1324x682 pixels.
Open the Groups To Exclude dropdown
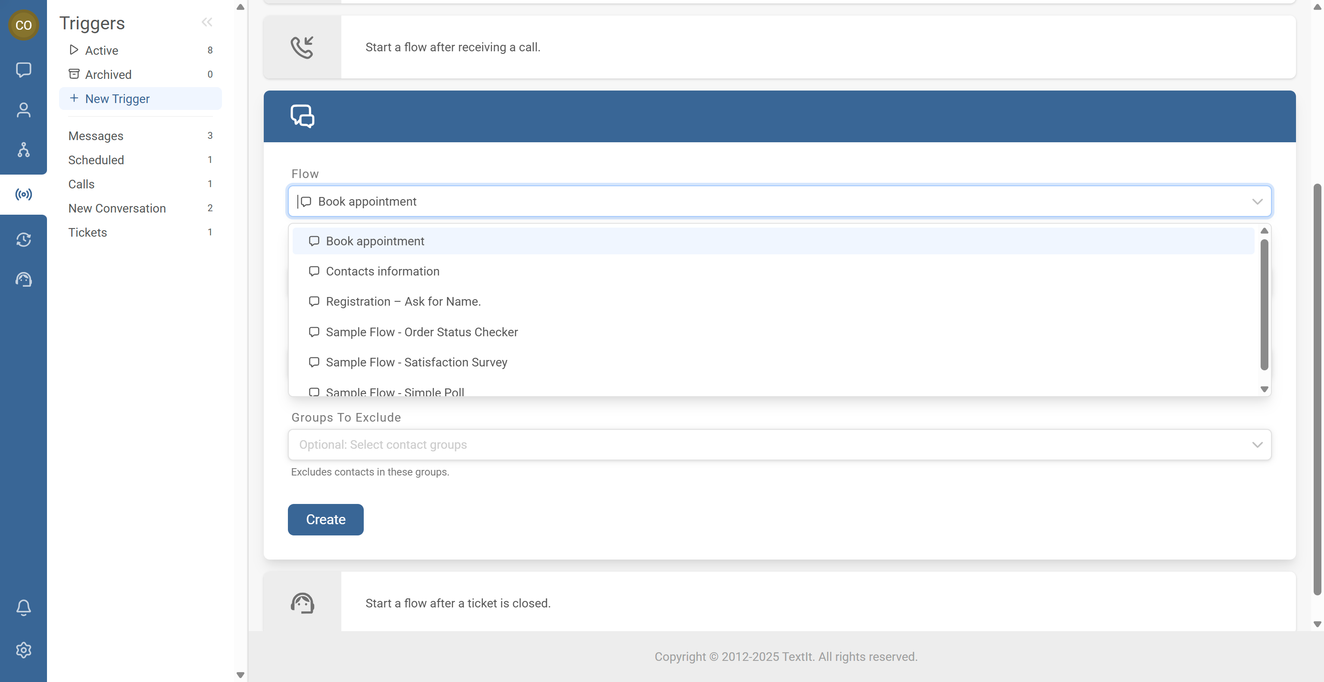point(779,444)
